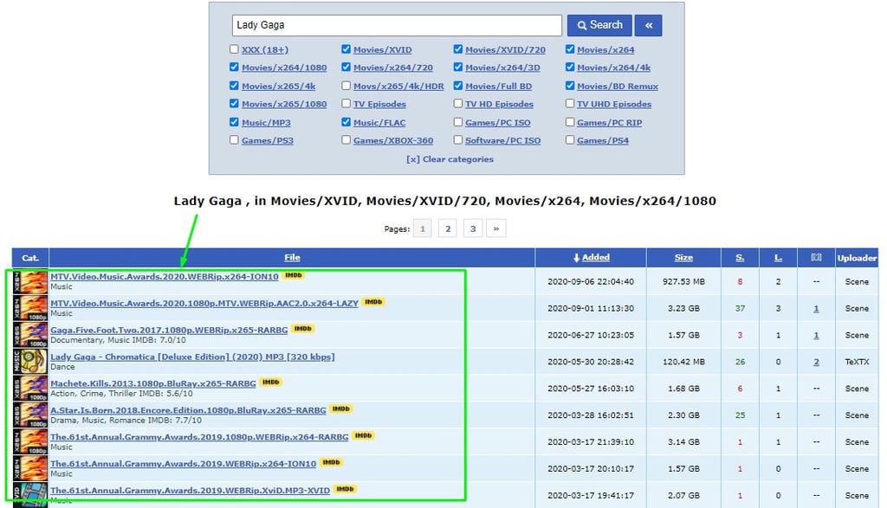Click the comments column header icon
The height and width of the screenshot is (508, 887).
[x=816, y=257]
